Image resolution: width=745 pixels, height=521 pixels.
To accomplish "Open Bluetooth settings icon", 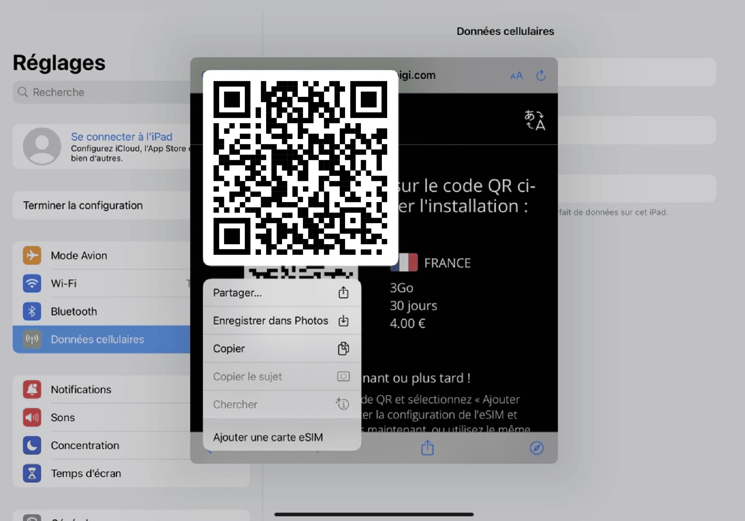I will [x=32, y=311].
